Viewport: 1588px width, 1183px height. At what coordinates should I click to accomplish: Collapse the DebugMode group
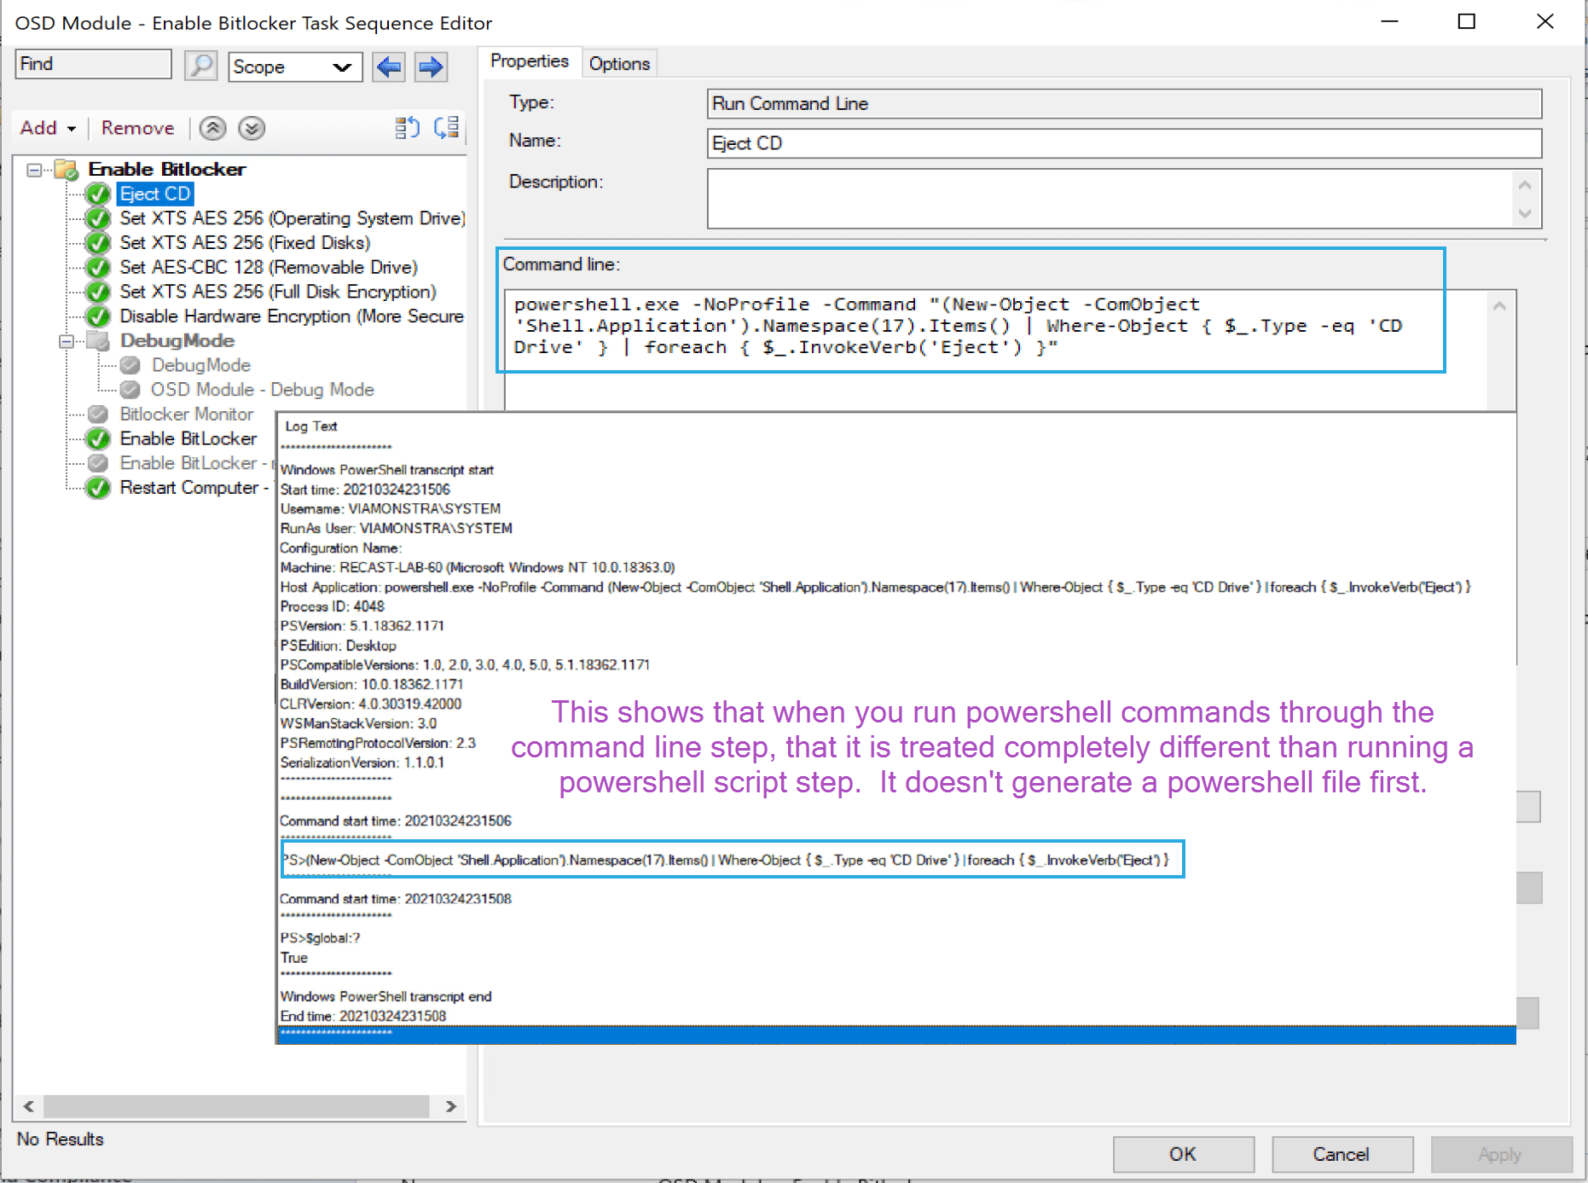[66, 341]
